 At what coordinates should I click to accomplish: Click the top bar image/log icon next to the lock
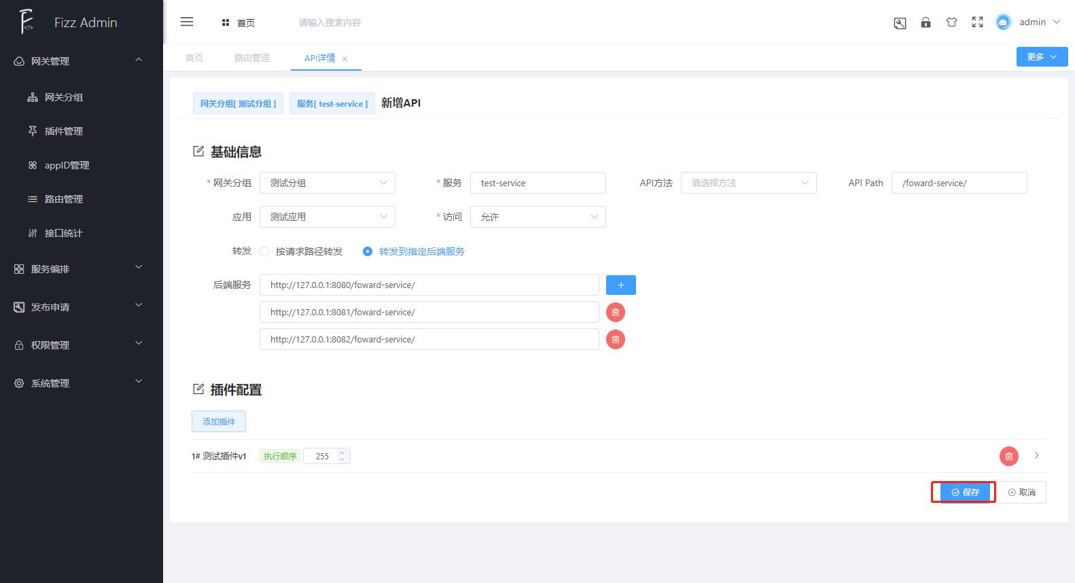click(900, 22)
